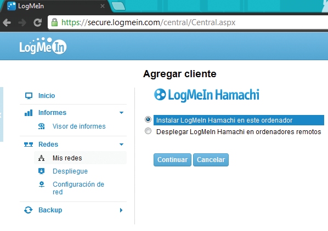Click the Visor de informes icon
The height and width of the screenshot is (231, 328).
click(x=42, y=126)
